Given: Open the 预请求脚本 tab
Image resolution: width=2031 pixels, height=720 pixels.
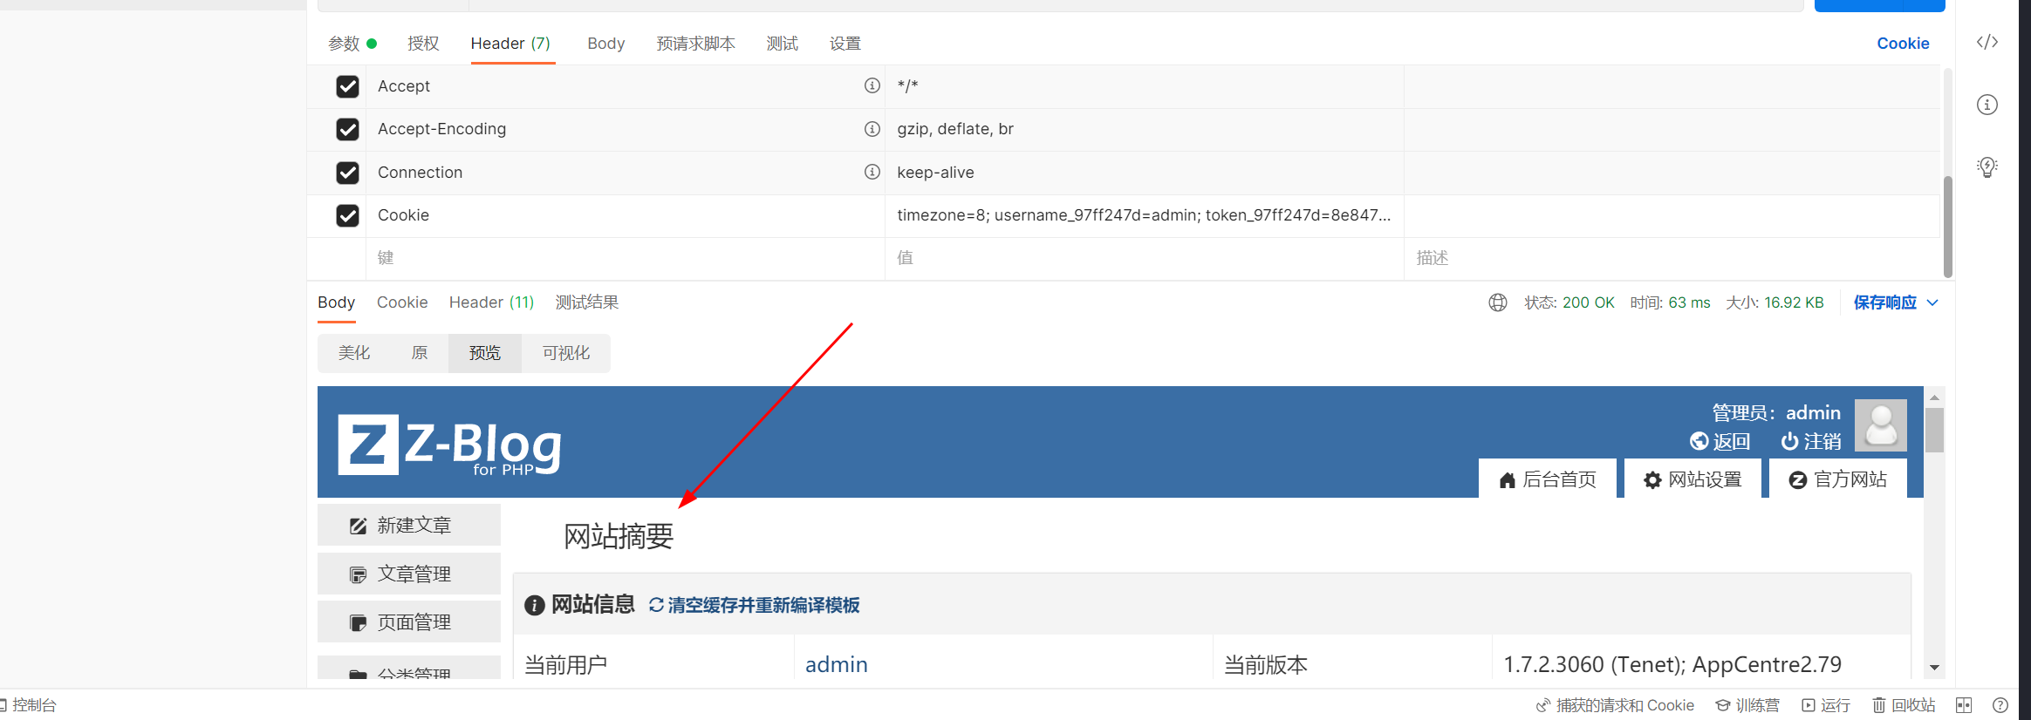Looking at the screenshot, I should 695,44.
